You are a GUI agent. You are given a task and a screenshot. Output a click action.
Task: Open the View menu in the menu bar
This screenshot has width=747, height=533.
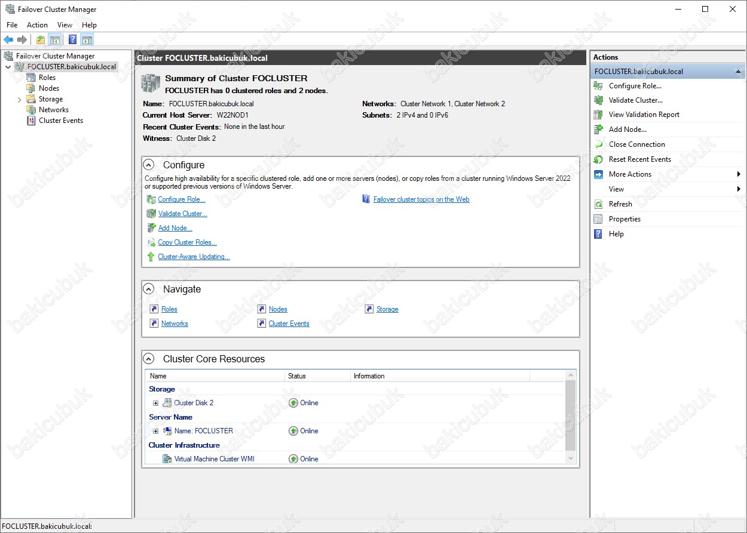pyautogui.click(x=65, y=25)
